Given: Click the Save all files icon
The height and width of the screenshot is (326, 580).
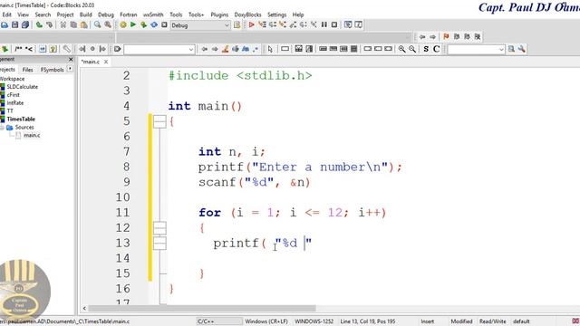Looking at the screenshot, I should tap(25, 24).
